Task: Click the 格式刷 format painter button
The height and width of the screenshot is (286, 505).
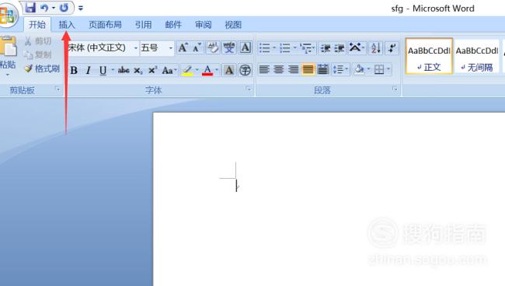Action: click(x=43, y=68)
